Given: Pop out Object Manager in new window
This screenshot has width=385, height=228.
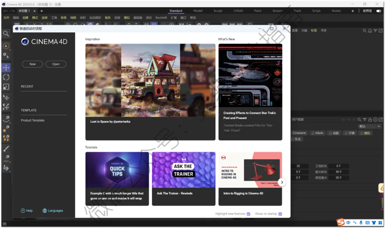Looking at the screenshot, I should click(381, 31).
